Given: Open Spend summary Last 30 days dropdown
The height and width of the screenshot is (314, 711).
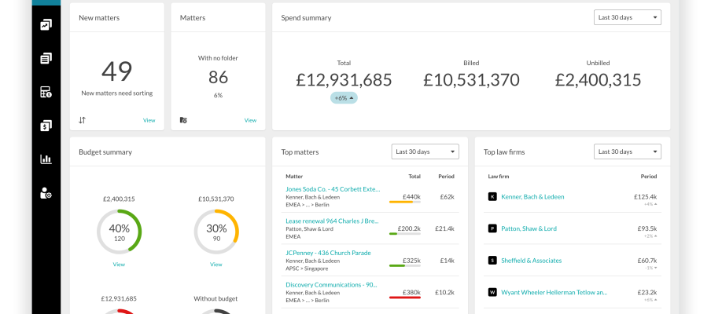Looking at the screenshot, I should pos(628,17).
